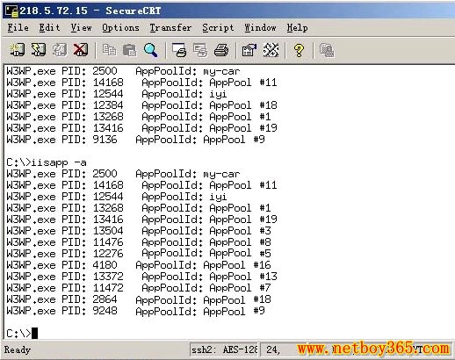
Task: Click the Print Screen toolbar icon
Action: click(179, 50)
